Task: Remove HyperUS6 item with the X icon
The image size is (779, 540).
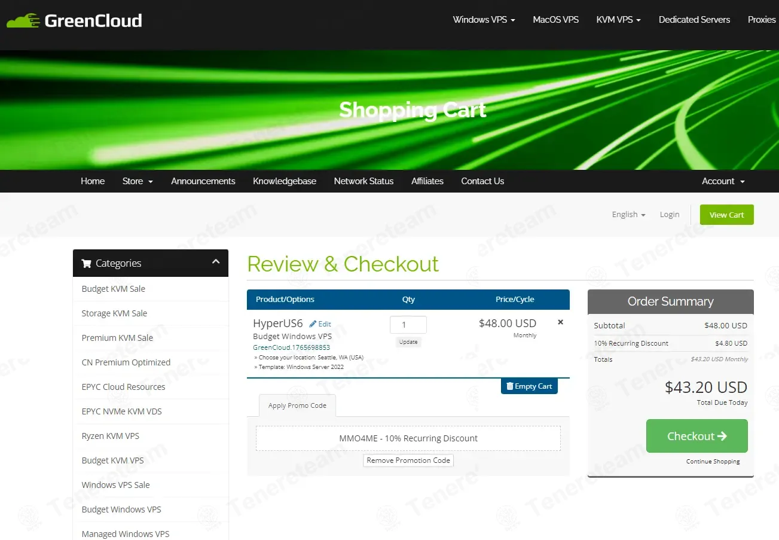Action: click(560, 322)
